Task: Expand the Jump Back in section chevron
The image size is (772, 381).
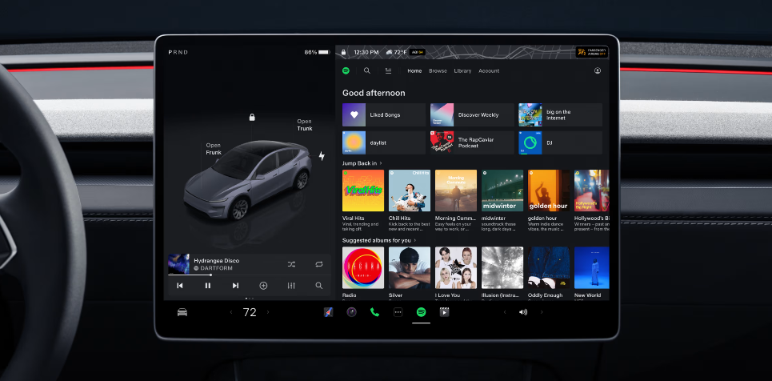Action: coord(381,163)
